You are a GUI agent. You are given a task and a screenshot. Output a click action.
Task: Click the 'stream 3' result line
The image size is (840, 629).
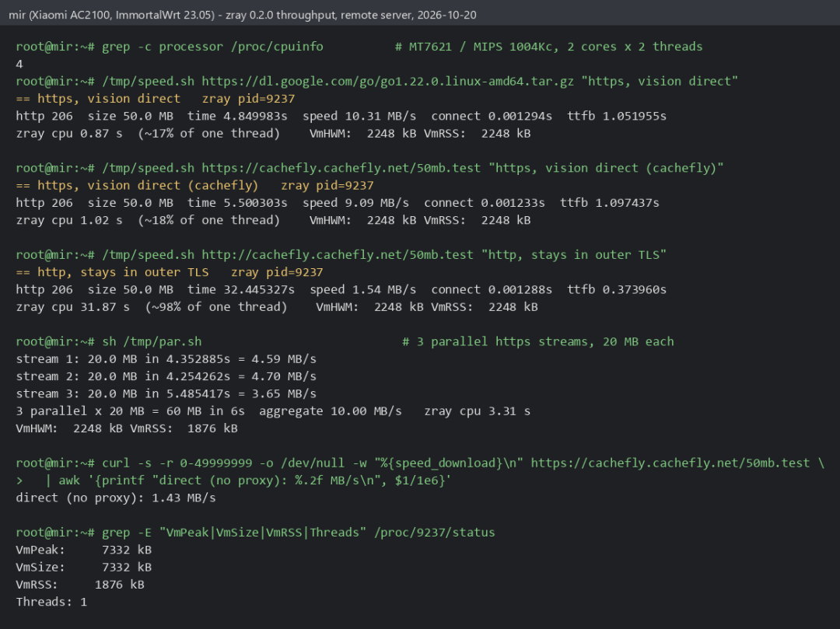(x=166, y=393)
